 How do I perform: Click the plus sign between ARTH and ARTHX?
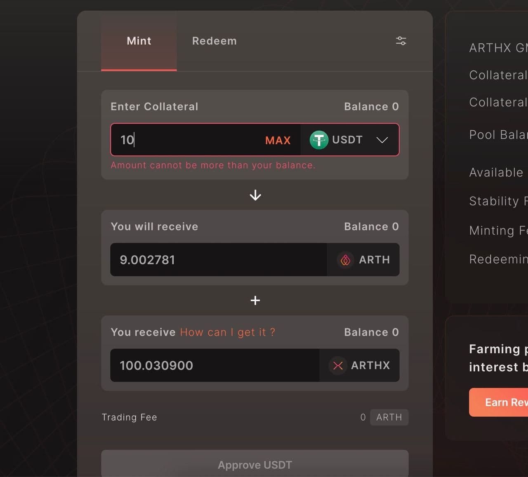coord(255,300)
